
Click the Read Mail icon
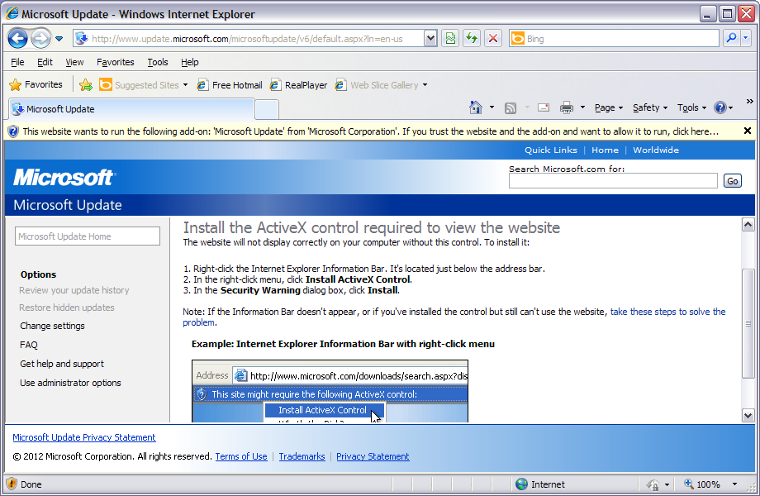(x=544, y=107)
